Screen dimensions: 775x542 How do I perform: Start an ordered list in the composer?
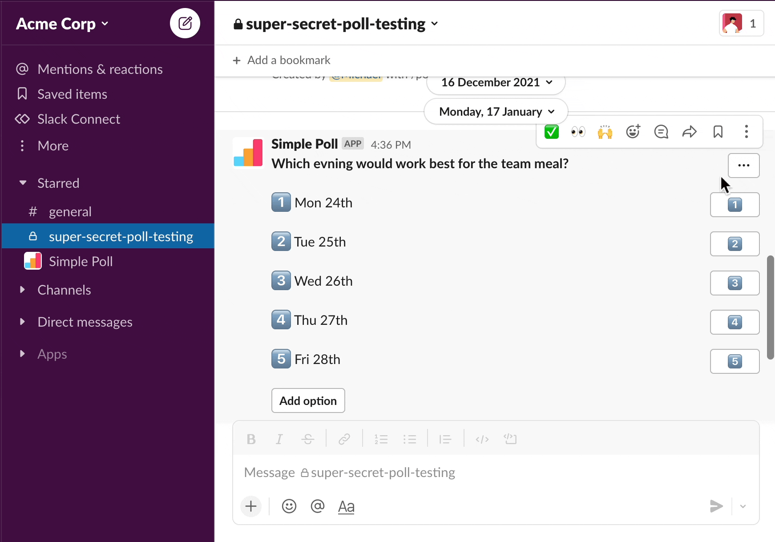(381, 439)
